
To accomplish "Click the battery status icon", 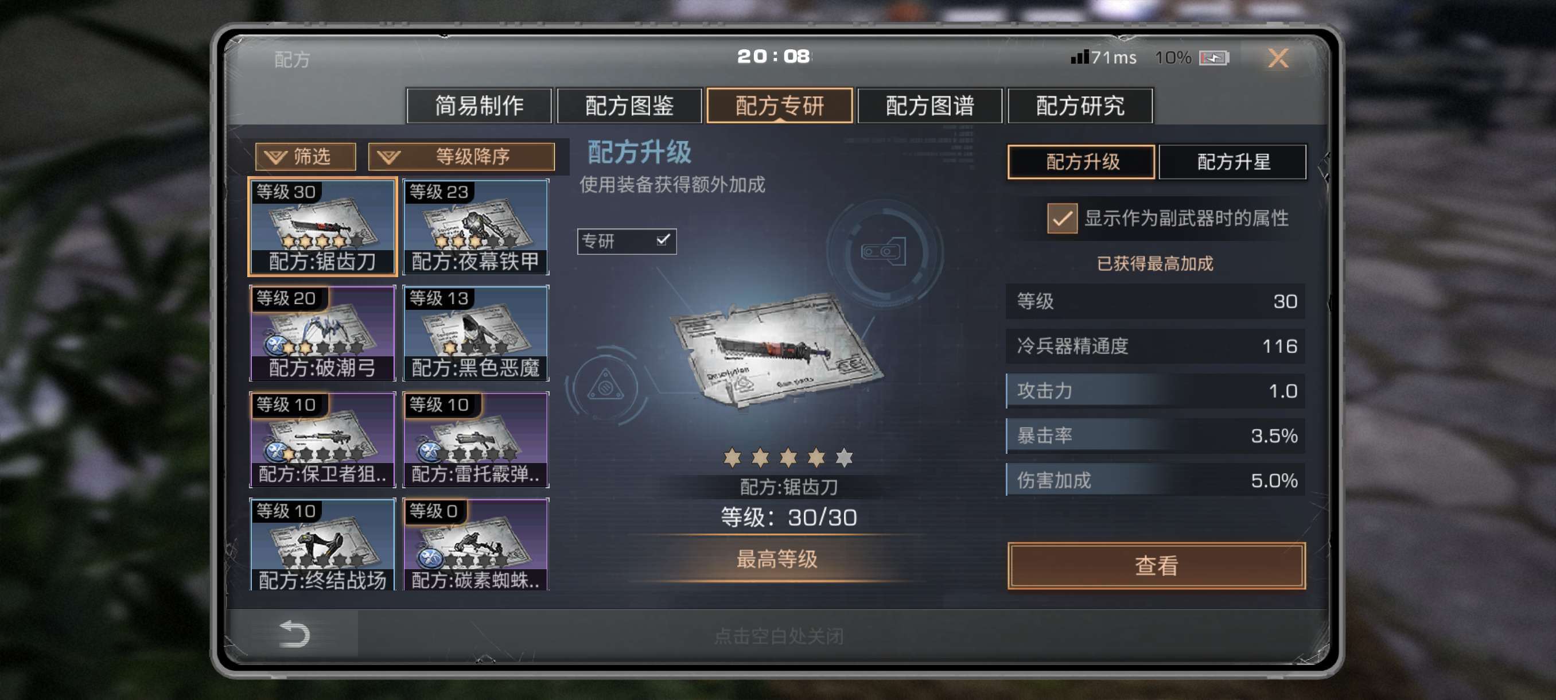I will (x=1213, y=58).
